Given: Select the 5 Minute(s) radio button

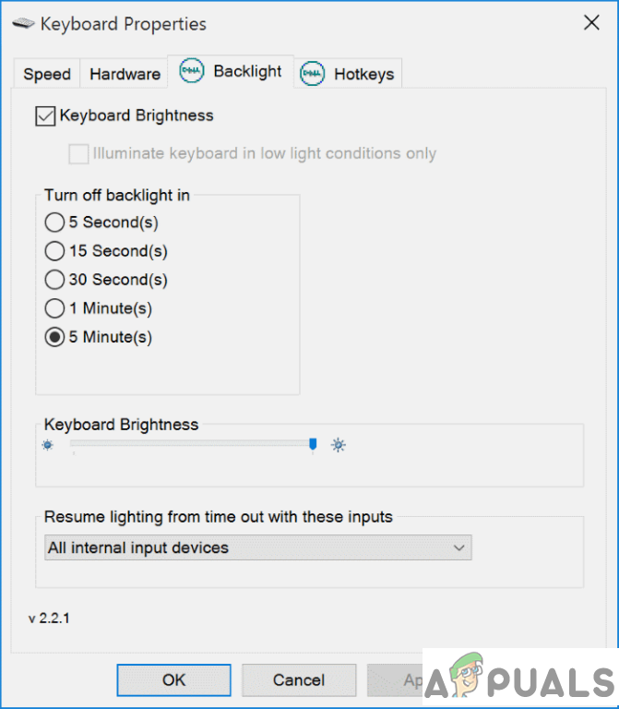Looking at the screenshot, I should pyautogui.click(x=54, y=337).
